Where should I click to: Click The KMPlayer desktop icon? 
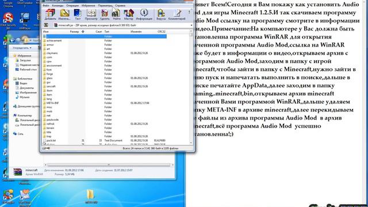coord(25,21)
